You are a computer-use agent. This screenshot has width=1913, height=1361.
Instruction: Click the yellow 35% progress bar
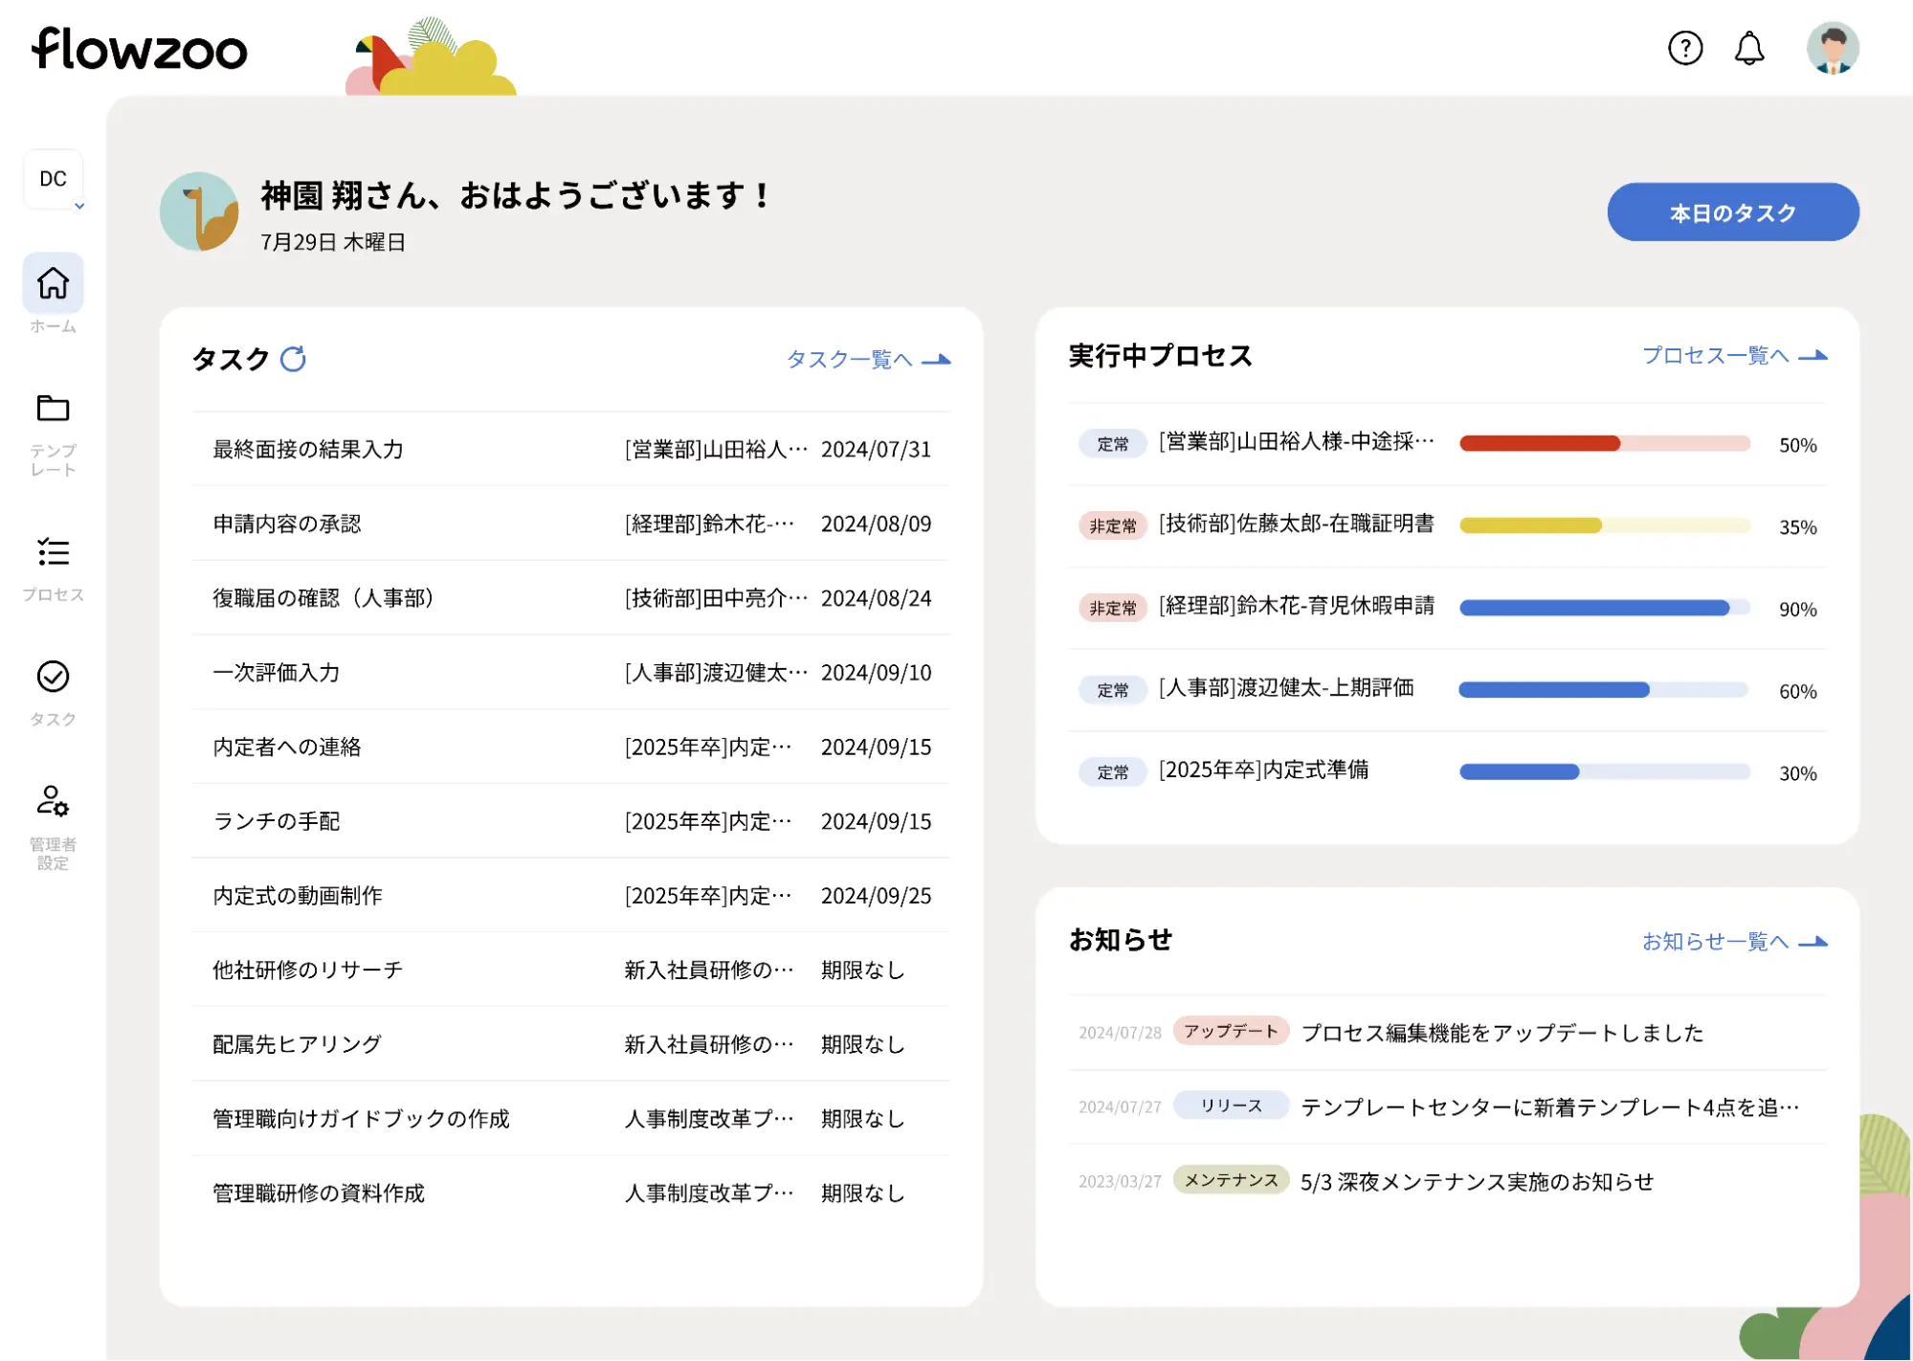tap(1605, 525)
